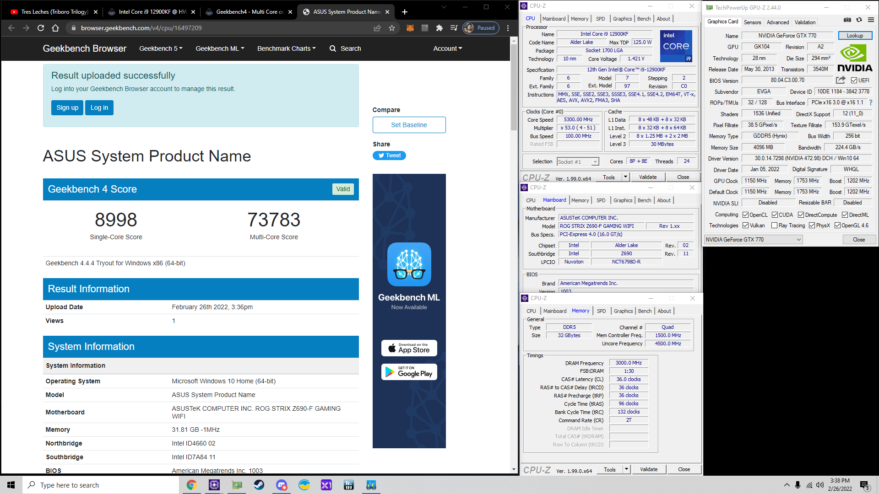Toggle the PhysX checkbox

click(x=812, y=226)
